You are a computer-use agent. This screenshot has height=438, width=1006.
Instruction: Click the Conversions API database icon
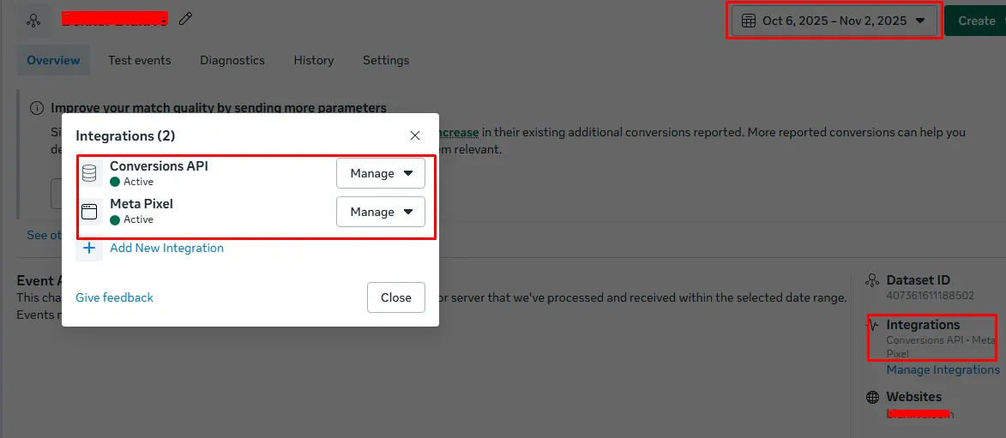(89, 173)
